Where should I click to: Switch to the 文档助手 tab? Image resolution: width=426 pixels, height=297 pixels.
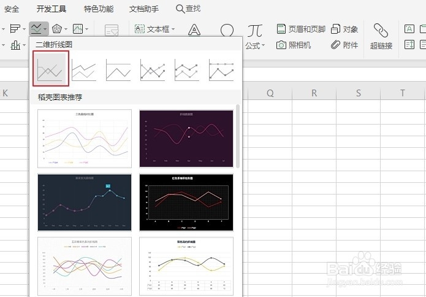(144, 9)
